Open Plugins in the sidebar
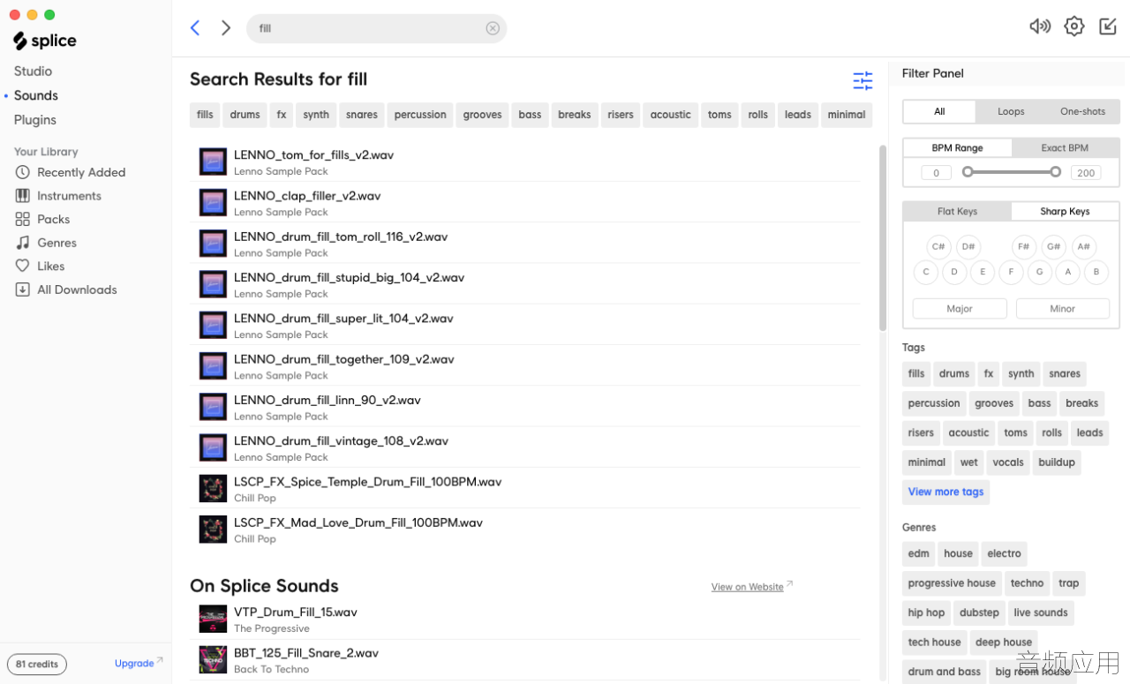 [35, 120]
